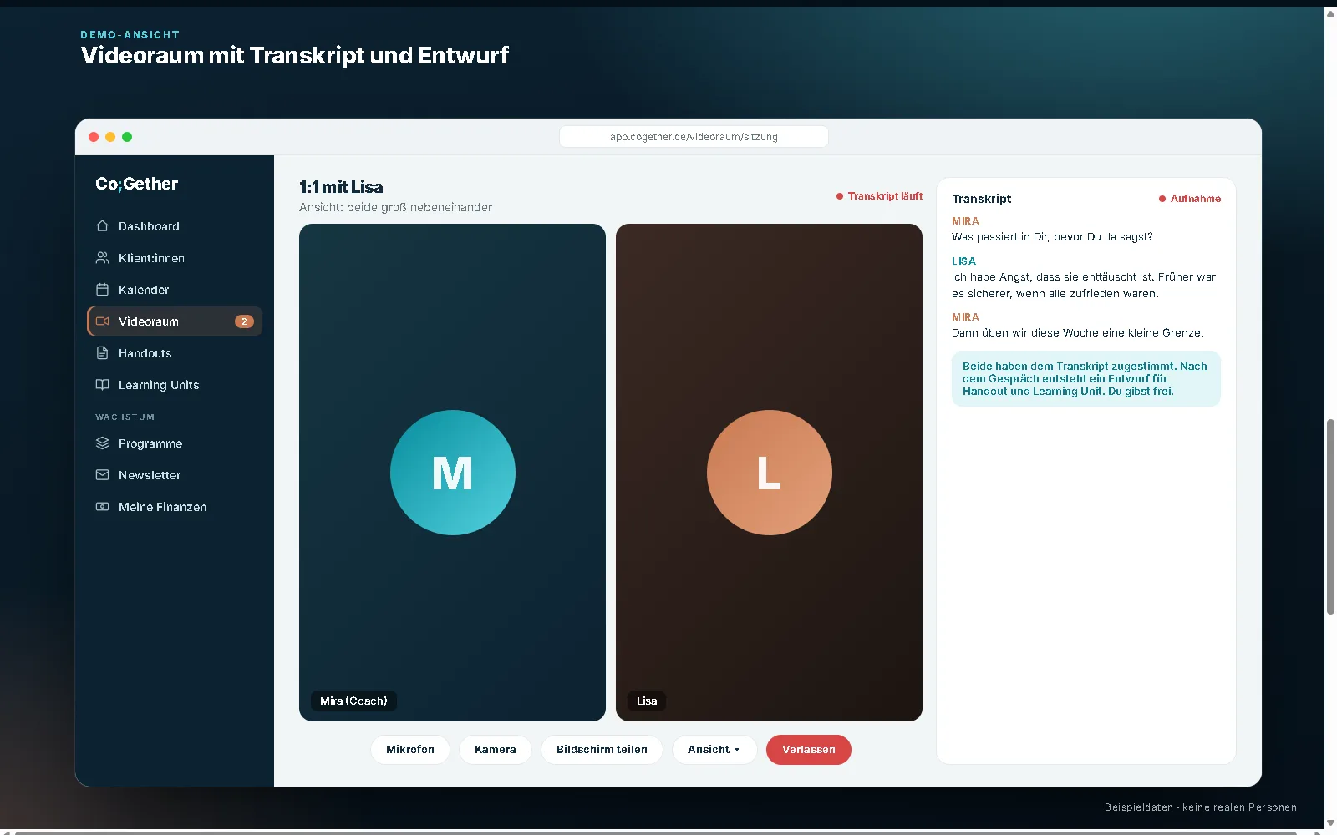Click the line 'Was passiert in Dir, bevor Du Ja sagst?'
Image resolution: width=1337 pixels, height=835 pixels.
pos(1052,237)
